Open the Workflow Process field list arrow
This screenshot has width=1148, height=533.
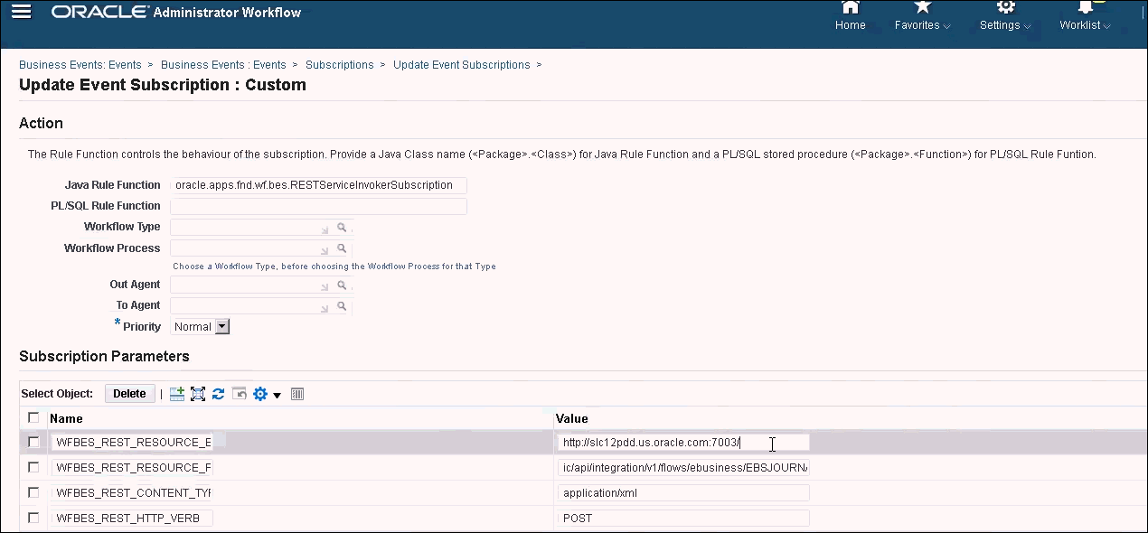coord(325,250)
